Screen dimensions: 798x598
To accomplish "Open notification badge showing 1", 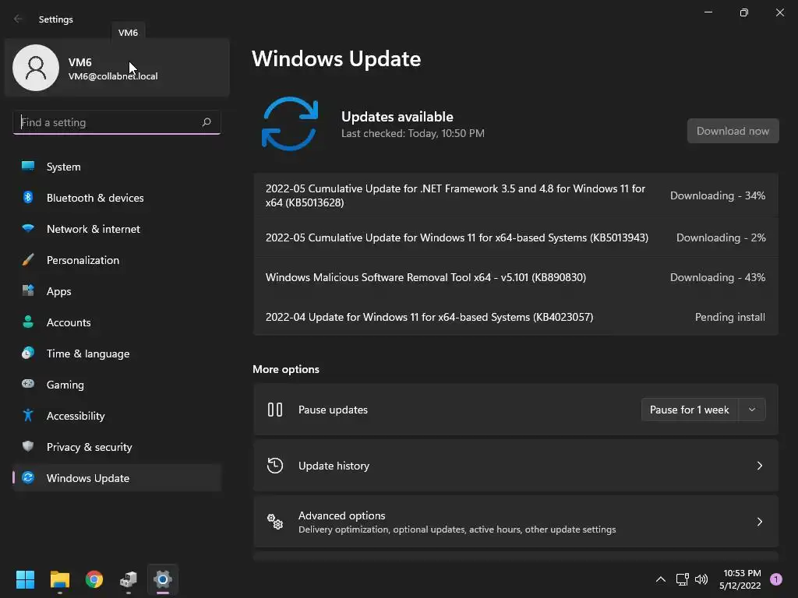I will click(x=775, y=579).
